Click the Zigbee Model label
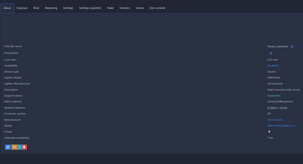 (13, 78)
